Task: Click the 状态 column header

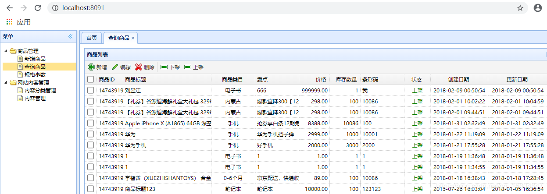Action: click(417, 79)
